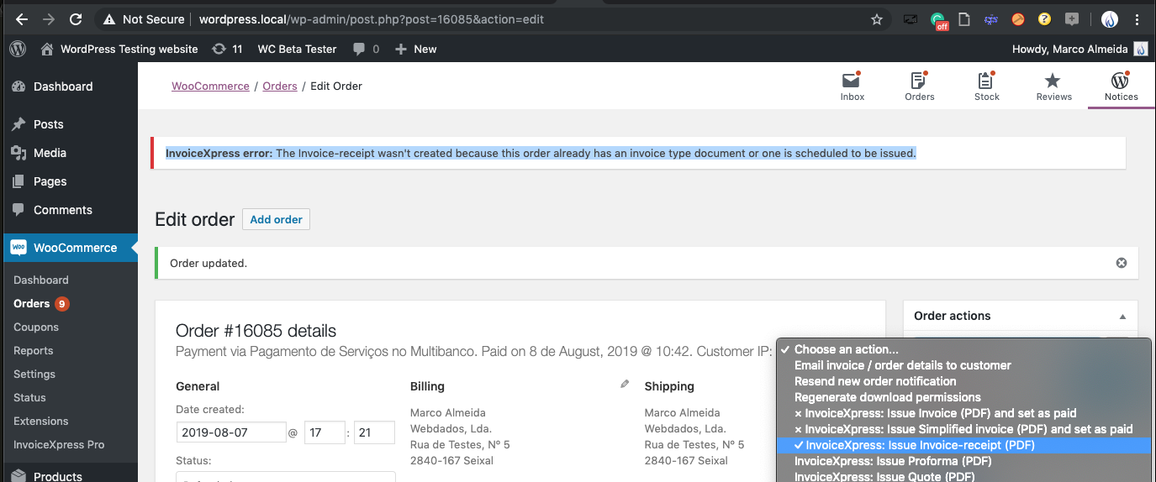
Task: Open the blue cjs extension icon
Action: 990,19
